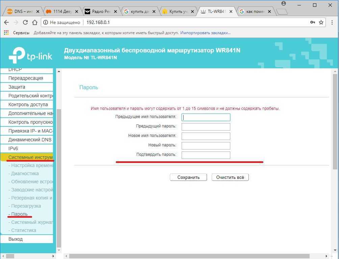This screenshot has height=259, width=339.
Task: Click the browser forward arrow
Action: pyautogui.click(x=16, y=22)
